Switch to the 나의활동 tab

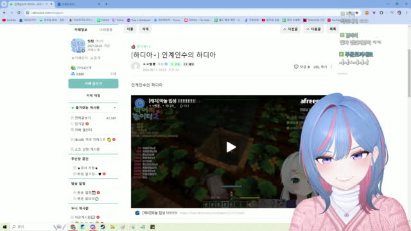[x=106, y=30]
